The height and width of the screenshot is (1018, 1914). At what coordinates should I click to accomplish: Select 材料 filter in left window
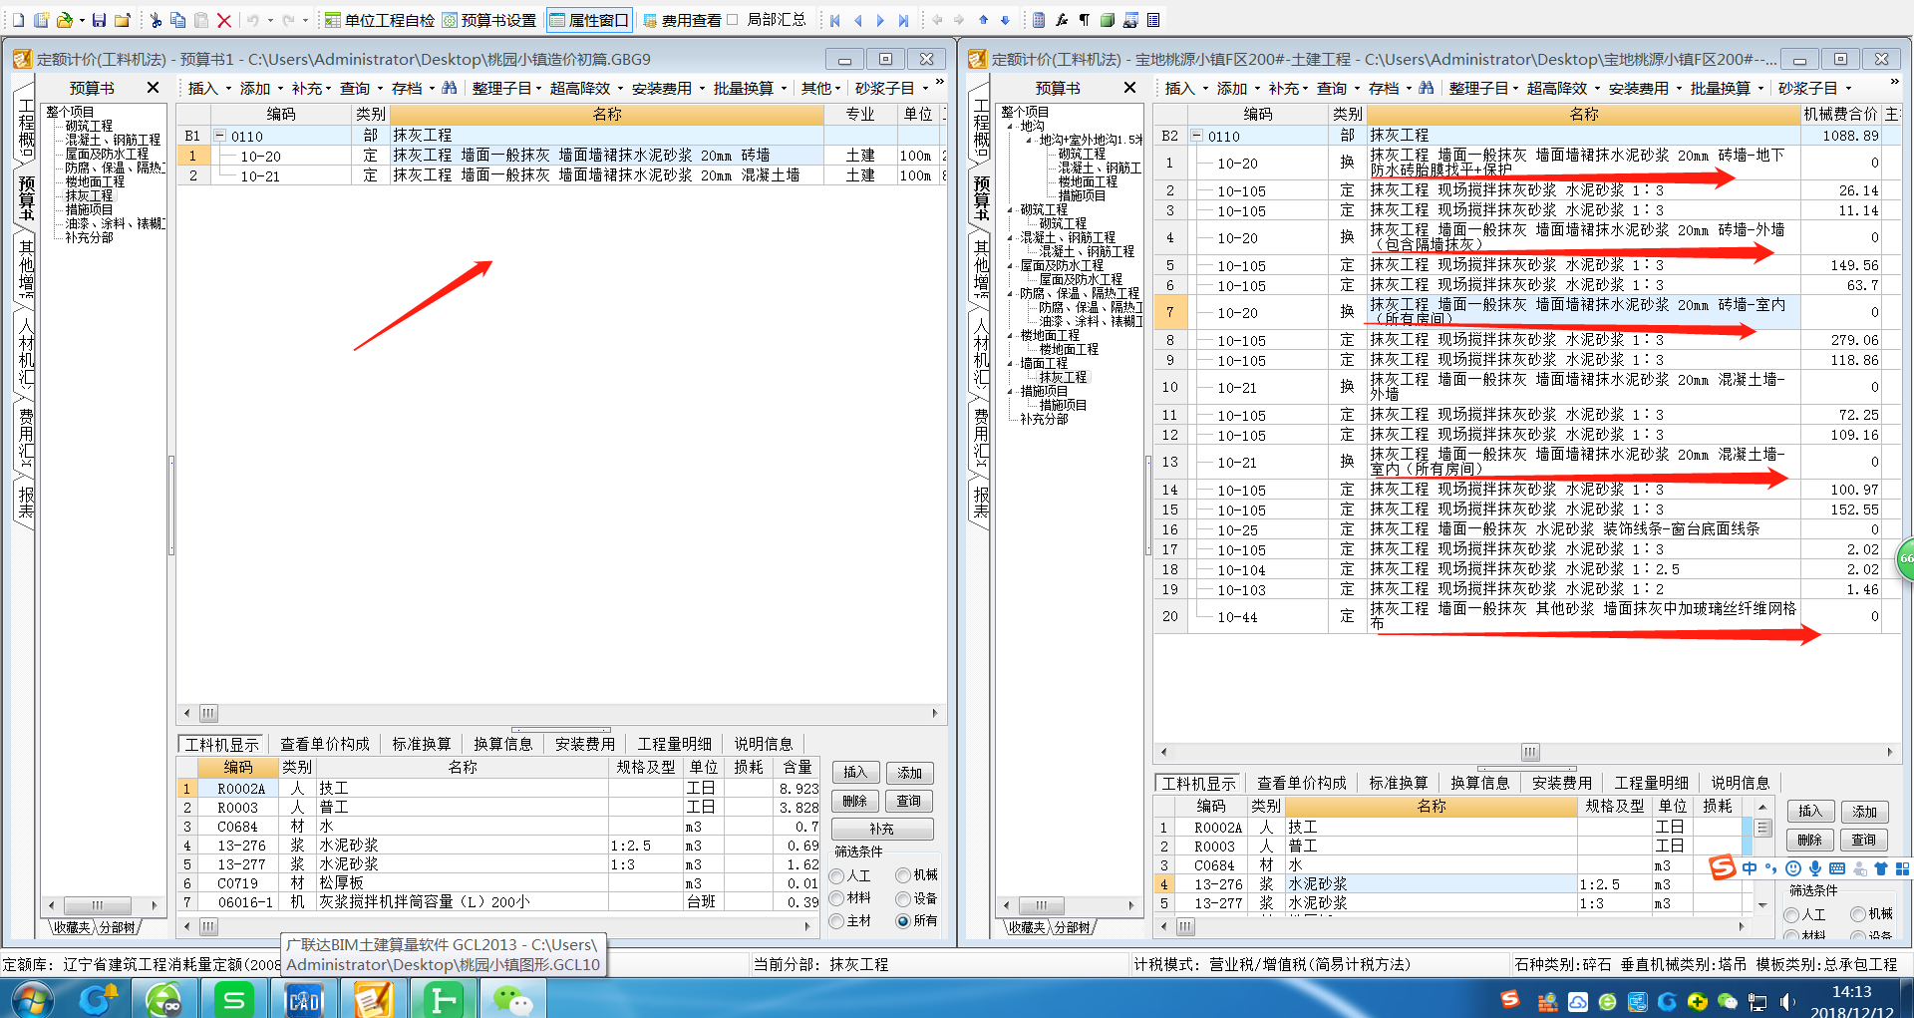pos(836,898)
